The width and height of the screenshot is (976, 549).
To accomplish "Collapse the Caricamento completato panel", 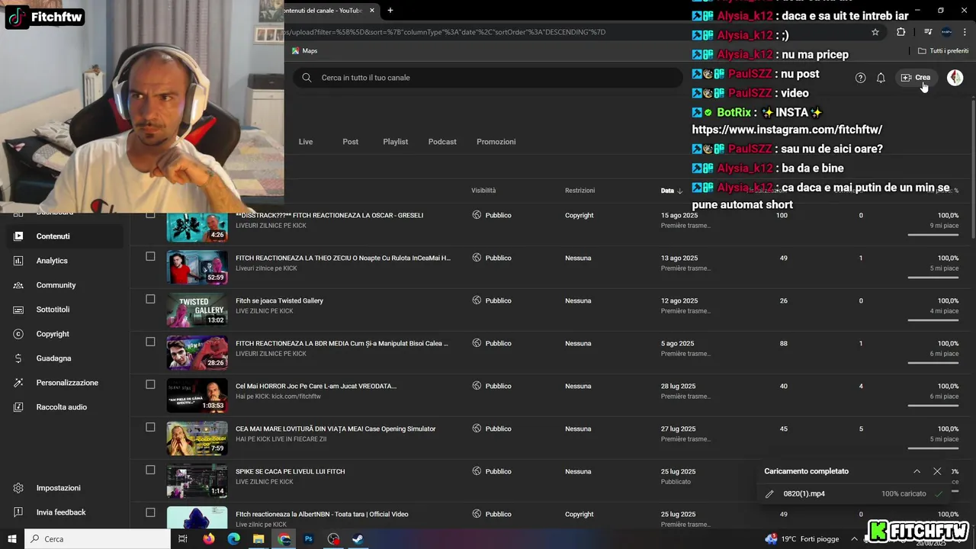I will (x=917, y=471).
